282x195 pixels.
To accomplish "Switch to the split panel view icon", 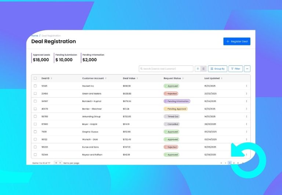I will point(203,69).
